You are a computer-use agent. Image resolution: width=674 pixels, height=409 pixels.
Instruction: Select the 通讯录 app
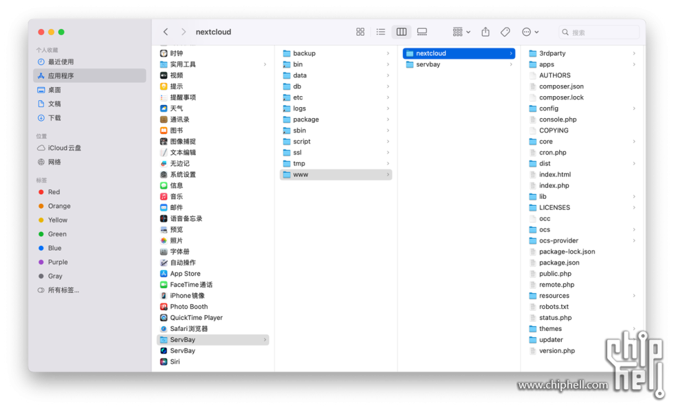pos(213,119)
